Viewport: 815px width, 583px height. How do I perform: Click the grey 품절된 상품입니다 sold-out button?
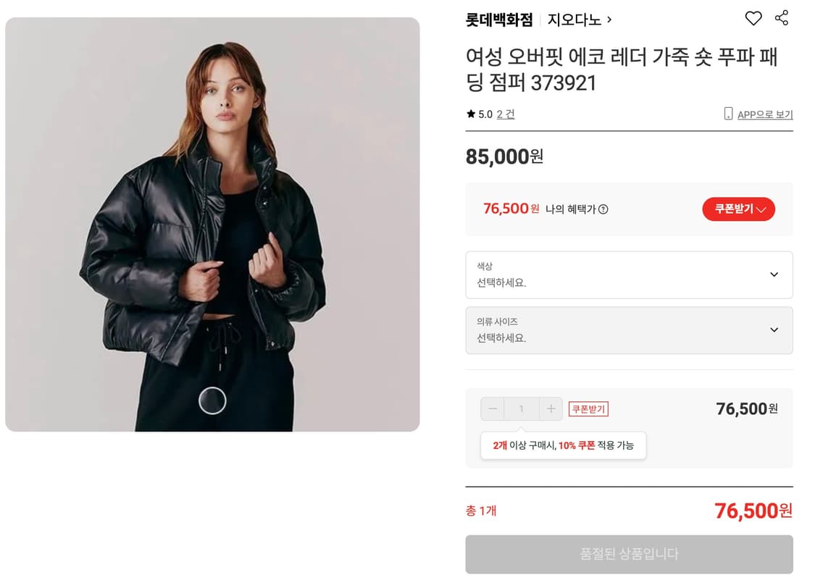[x=629, y=553]
